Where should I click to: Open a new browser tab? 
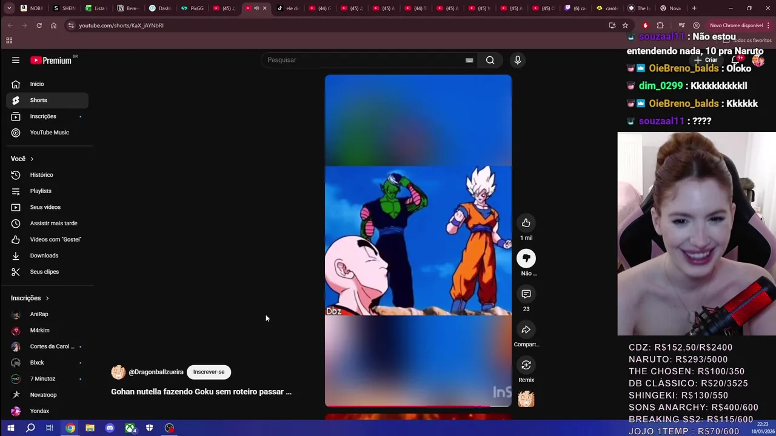click(694, 8)
